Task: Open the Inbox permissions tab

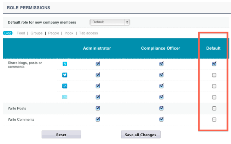Action: coord(69,33)
